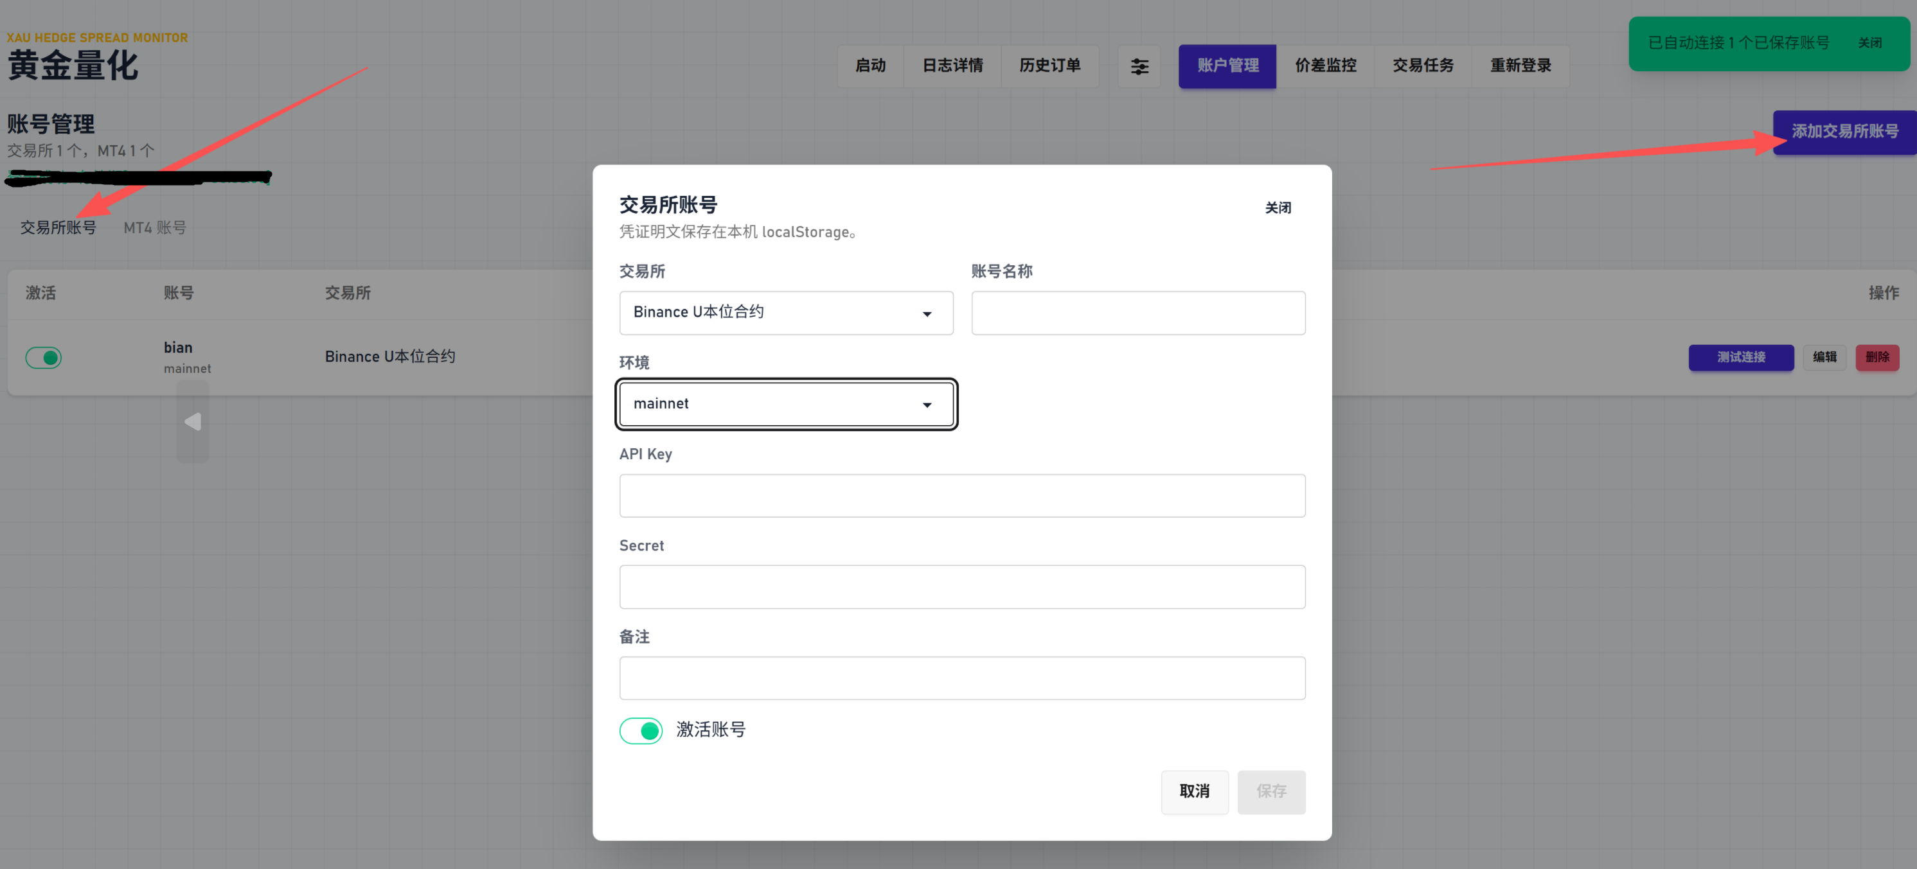1917x869 pixels.
Task: Toggle the 激活账号 switch in dialog
Action: 640,730
